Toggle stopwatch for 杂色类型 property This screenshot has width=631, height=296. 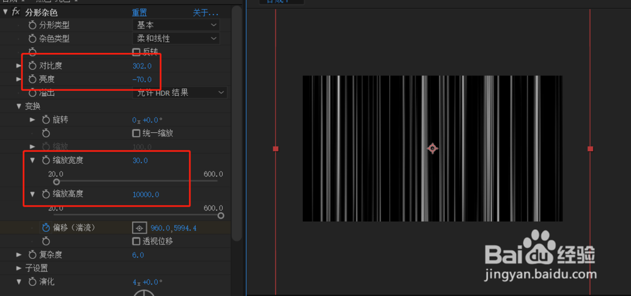tap(32, 39)
